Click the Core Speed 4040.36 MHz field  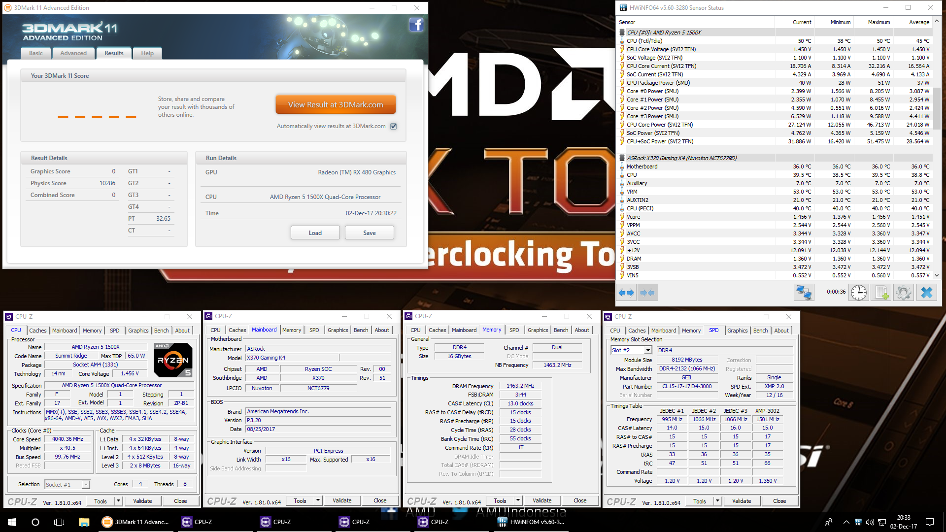click(x=68, y=439)
